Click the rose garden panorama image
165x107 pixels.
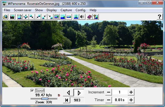(82, 54)
